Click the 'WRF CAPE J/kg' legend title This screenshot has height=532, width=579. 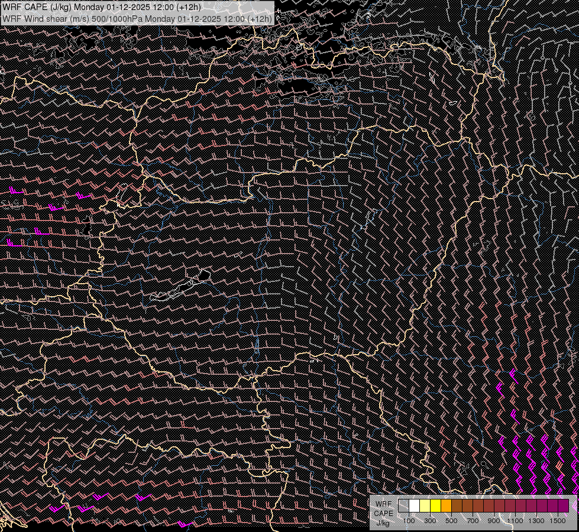click(x=383, y=513)
